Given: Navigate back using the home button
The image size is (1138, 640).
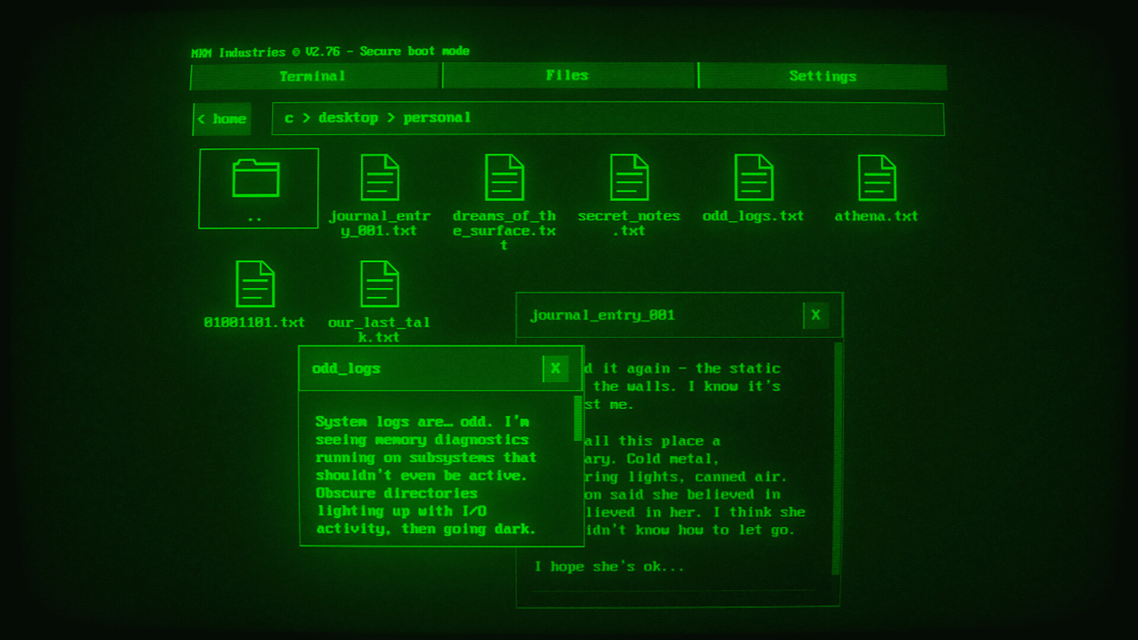Looking at the screenshot, I should (222, 119).
